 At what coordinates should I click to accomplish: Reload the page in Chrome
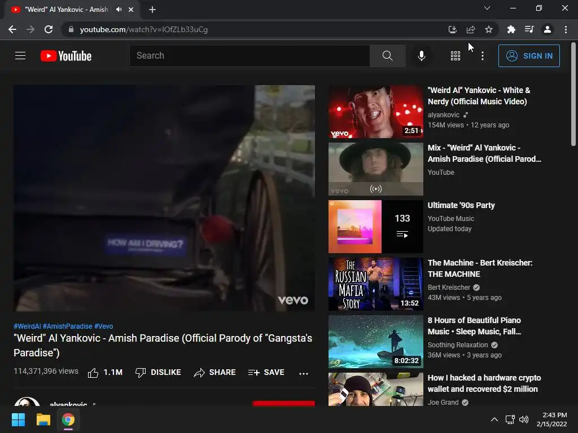tap(49, 29)
